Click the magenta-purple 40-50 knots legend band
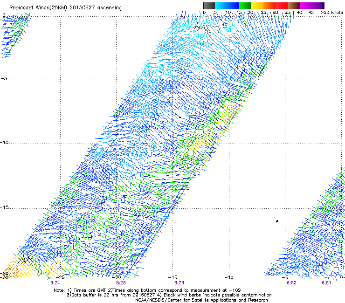The image size is (345, 303). [x=312, y=6]
